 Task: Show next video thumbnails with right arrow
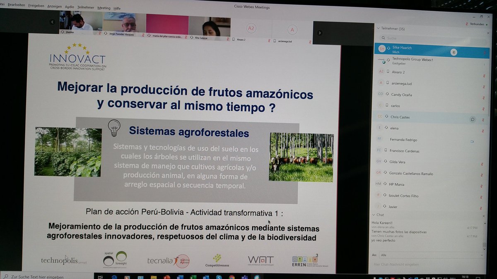(320, 33)
